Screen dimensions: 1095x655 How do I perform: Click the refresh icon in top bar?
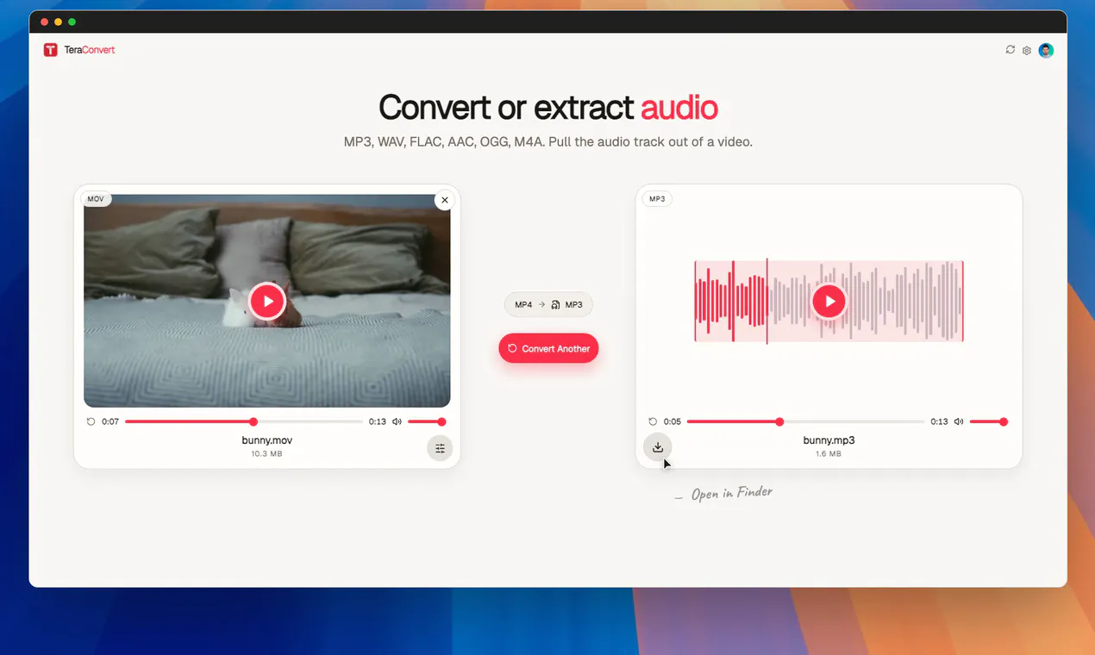pyautogui.click(x=1011, y=50)
